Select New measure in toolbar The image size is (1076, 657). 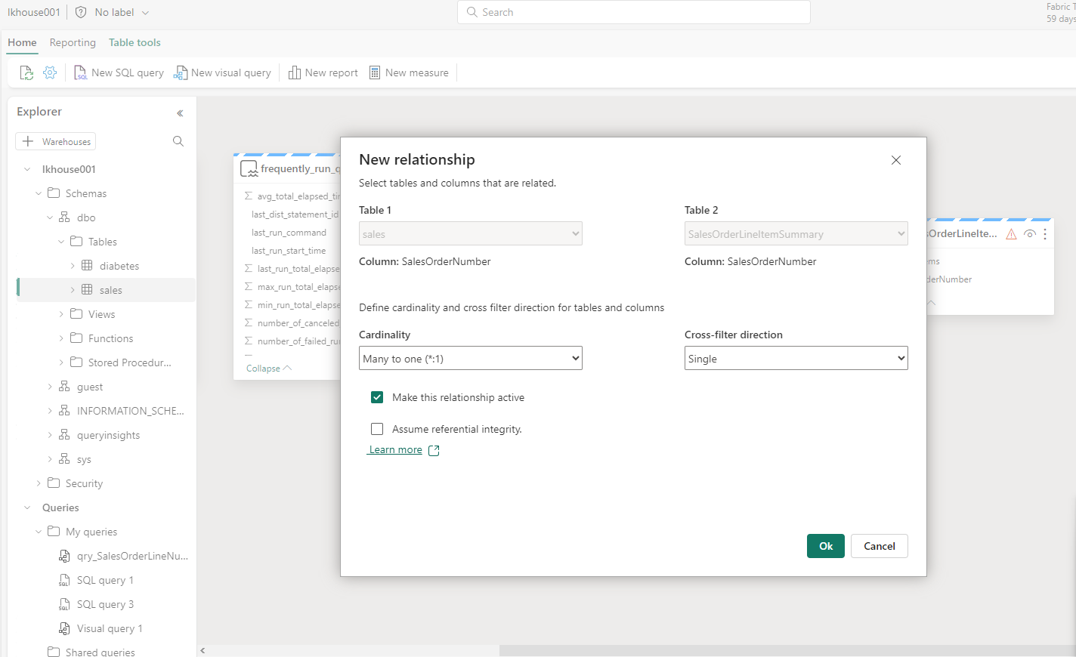pos(409,72)
